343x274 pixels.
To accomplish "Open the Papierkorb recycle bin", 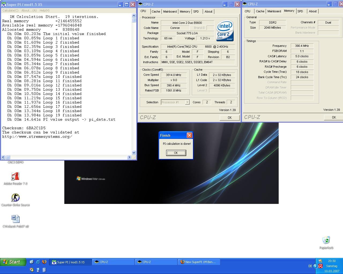I will (x=326, y=243).
